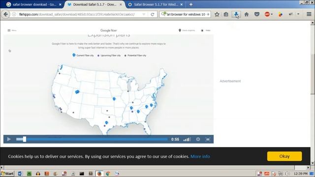Close the 'Safari Browser 5.1.7 for Wind...' tab
The height and width of the screenshot is (177, 315).
coord(182,4)
